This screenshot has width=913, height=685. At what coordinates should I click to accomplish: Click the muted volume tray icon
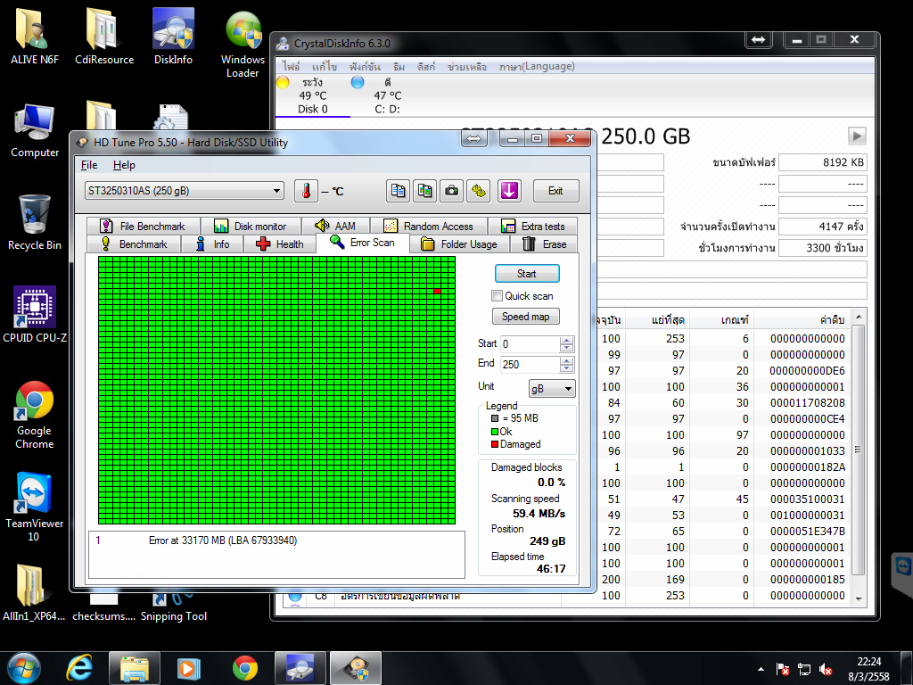tap(825, 669)
